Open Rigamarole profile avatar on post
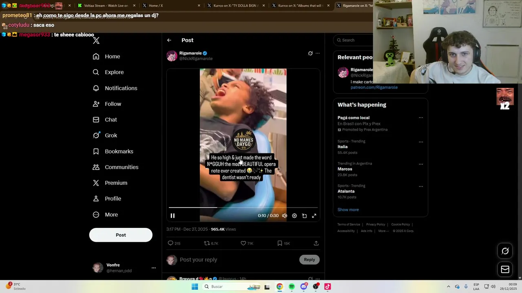Viewport: 522px width, 293px height. tap(172, 56)
